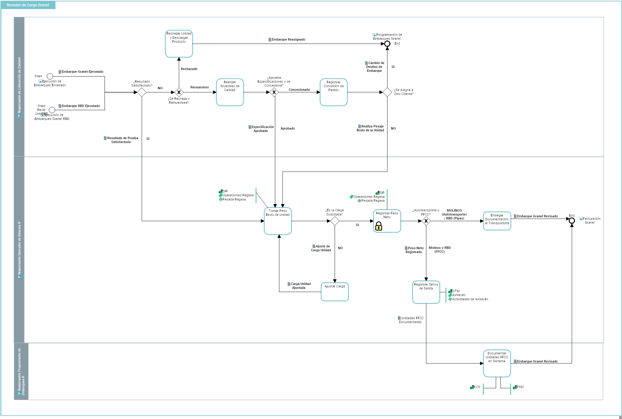This screenshot has height=419, width=622.
Task: Click the 'Especificación Aprobada' document icon
Action: 250,127
